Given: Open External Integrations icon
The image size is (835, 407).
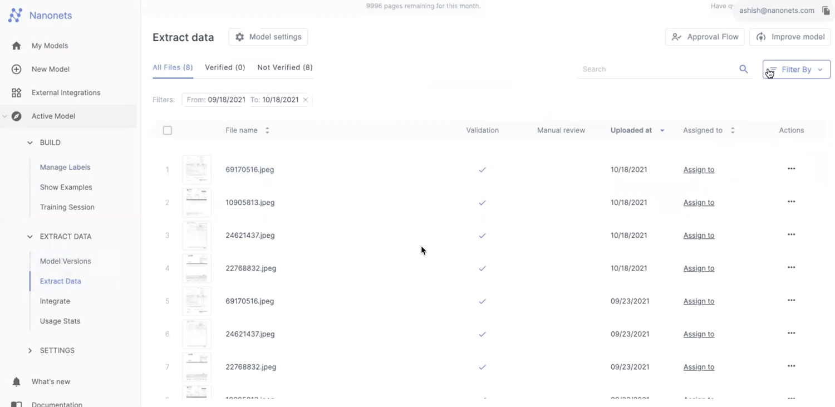Looking at the screenshot, I should [17, 92].
